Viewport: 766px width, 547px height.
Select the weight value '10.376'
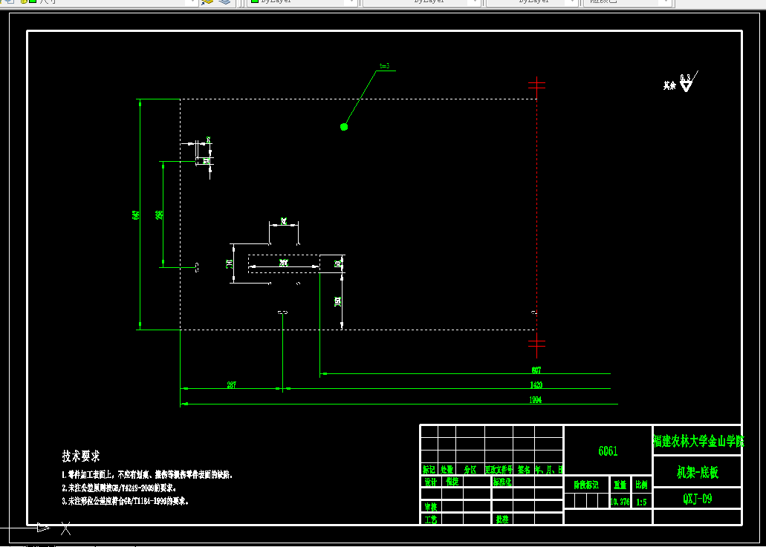[620, 502]
